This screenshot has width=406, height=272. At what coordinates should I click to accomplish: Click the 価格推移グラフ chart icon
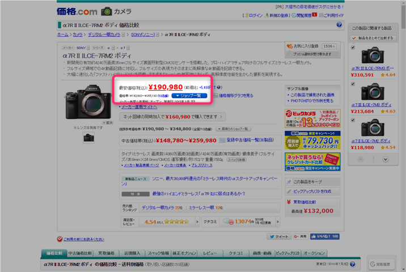pyautogui.click(x=215, y=96)
